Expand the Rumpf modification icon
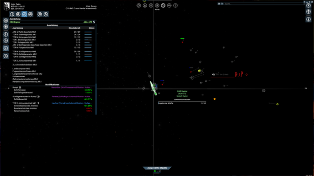 point(20,88)
